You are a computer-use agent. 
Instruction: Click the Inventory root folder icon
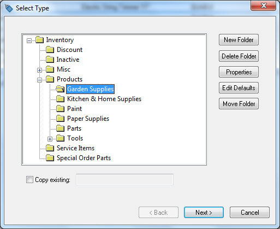pyautogui.click(x=39, y=40)
